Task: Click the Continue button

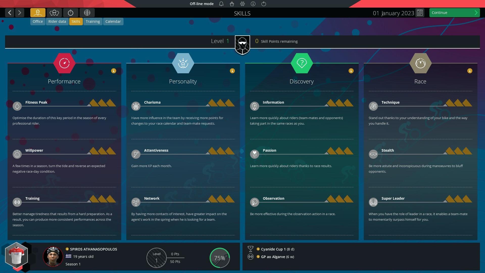Action: click(453, 12)
